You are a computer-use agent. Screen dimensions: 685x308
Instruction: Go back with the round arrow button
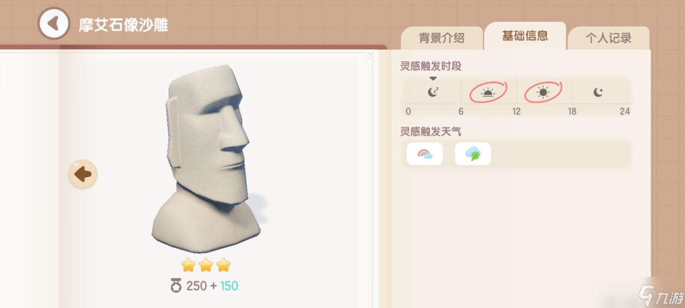pos(54,23)
